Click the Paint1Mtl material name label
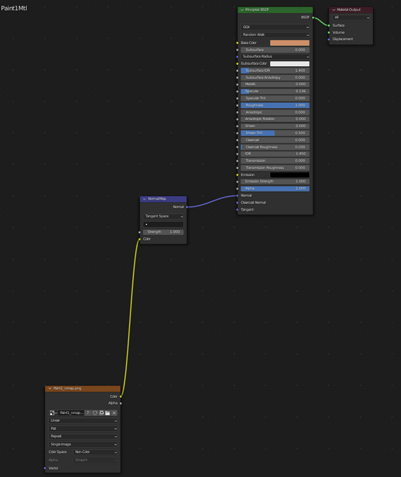Image resolution: width=401 pixels, height=477 pixels. [14, 8]
